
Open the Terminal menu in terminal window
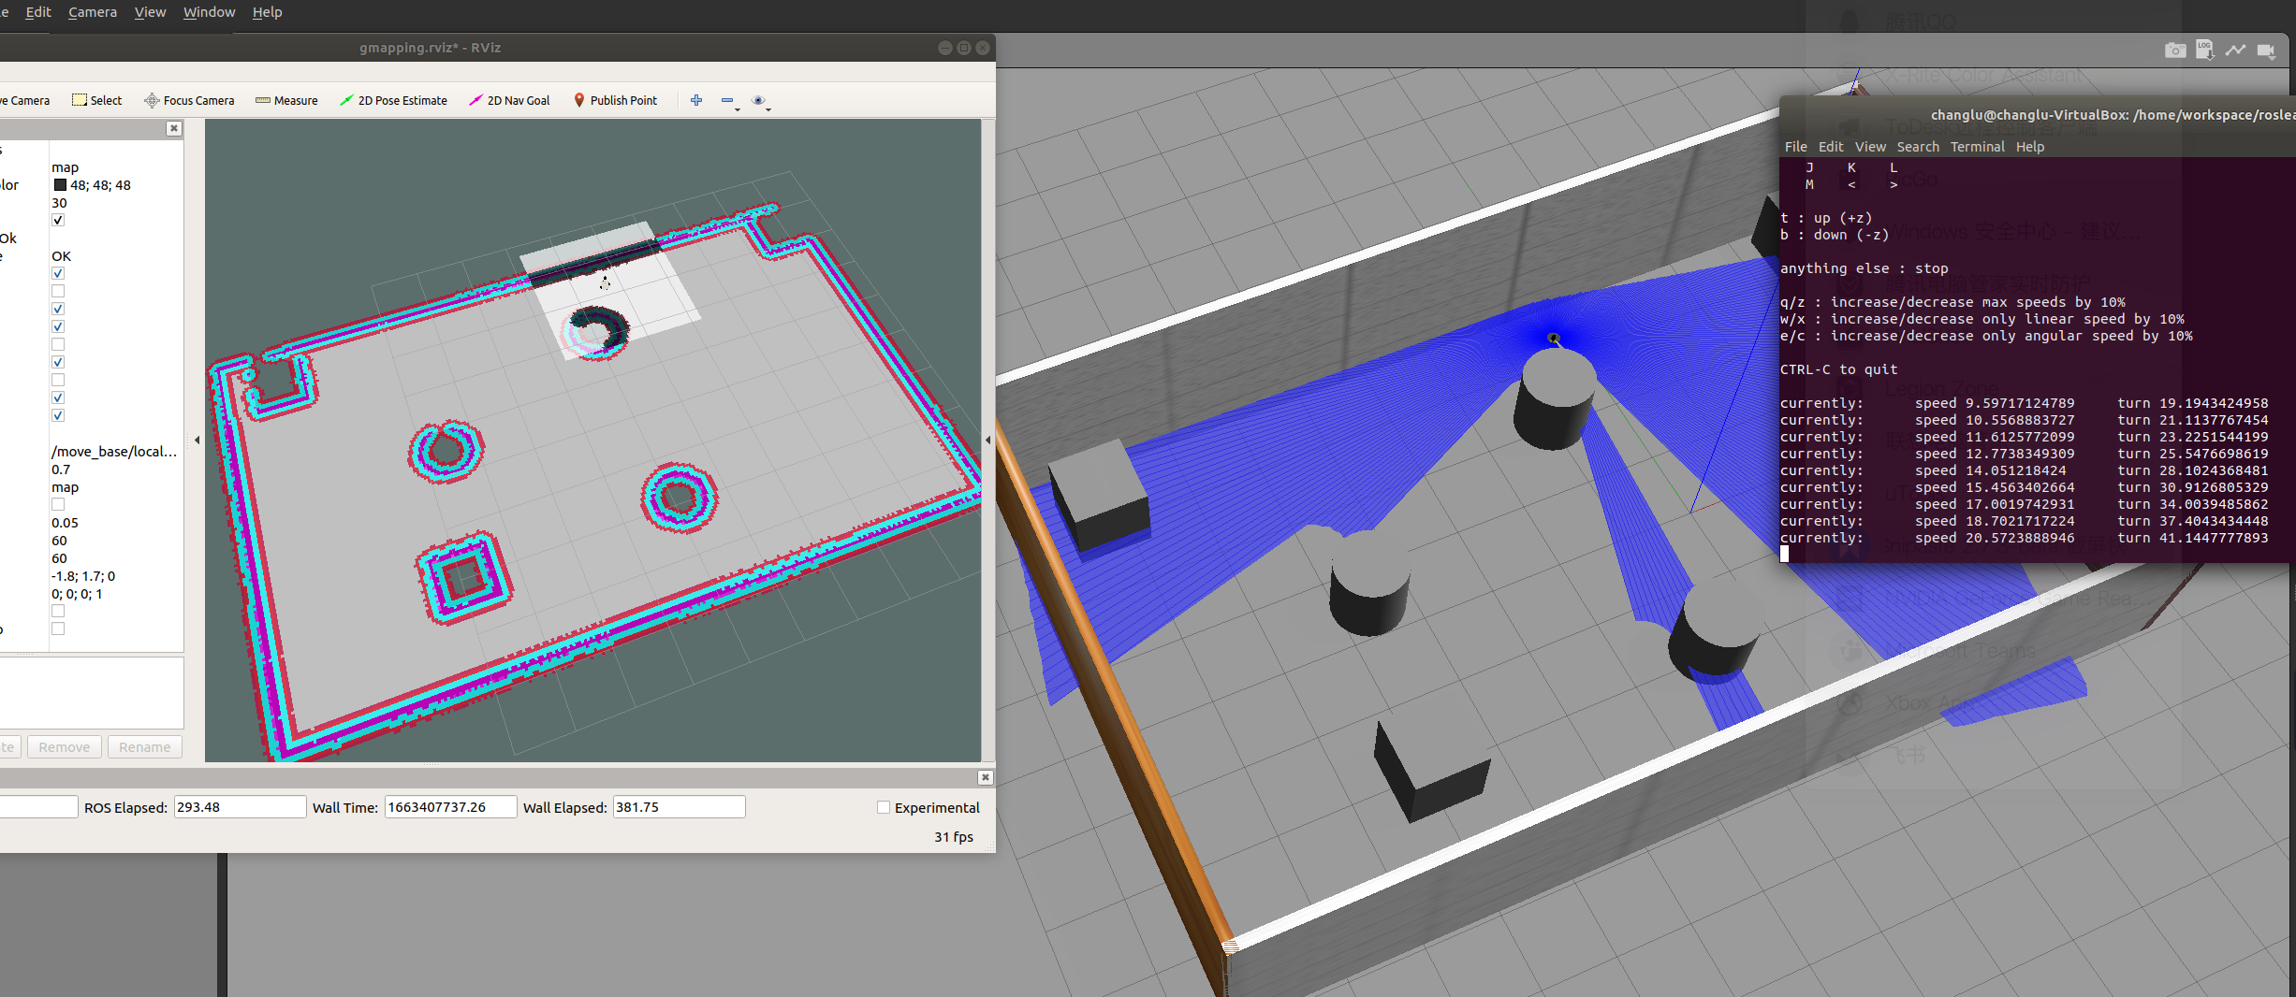[x=1977, y=147]
